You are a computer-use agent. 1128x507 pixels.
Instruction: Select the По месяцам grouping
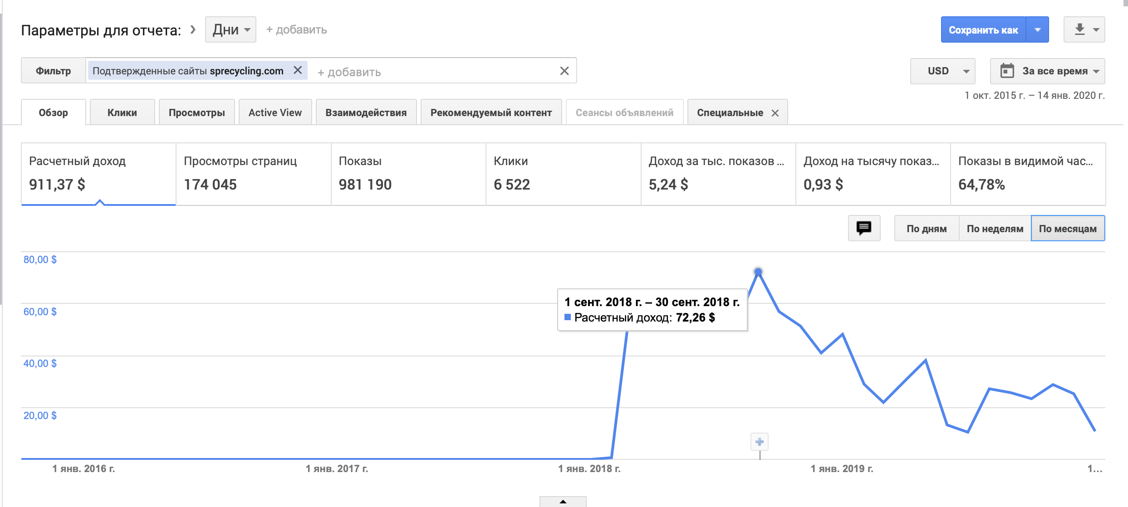1067,229
